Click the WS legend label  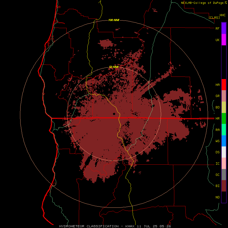(x=217, y=141)
